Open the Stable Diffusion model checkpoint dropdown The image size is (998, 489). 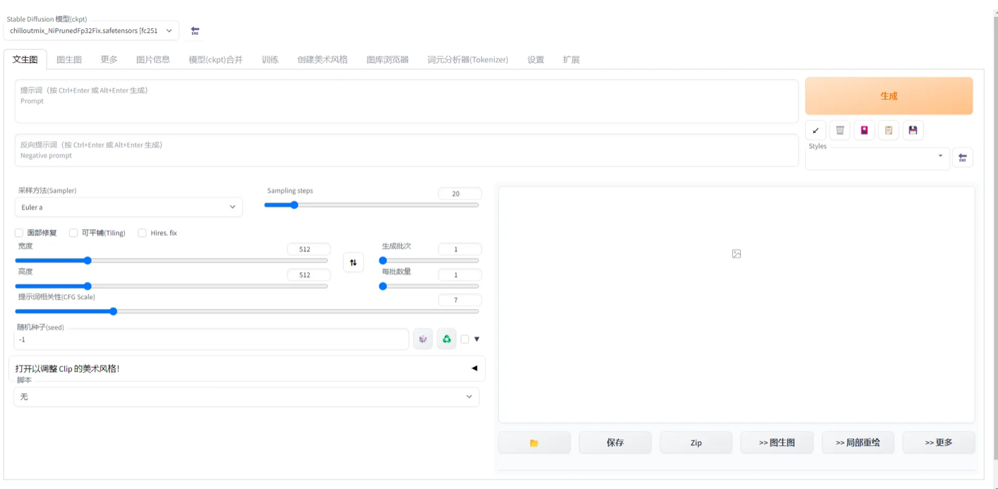click(91, 31)
